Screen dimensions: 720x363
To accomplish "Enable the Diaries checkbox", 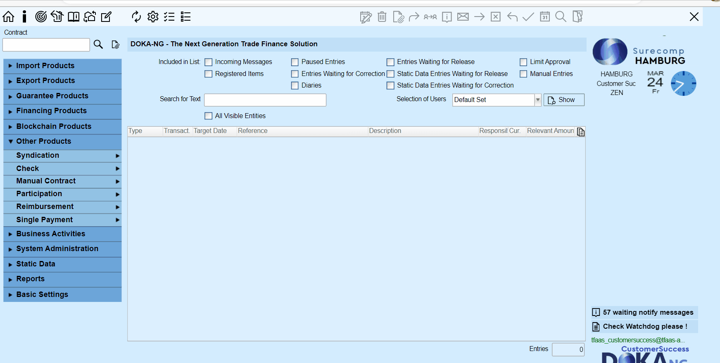I will point(295,85).
